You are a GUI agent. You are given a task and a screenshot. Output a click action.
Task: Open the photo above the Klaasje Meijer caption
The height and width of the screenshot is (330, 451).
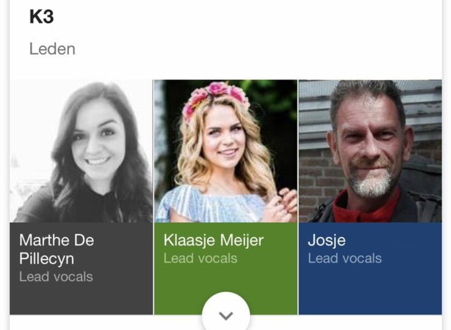(x=226, y=151)
